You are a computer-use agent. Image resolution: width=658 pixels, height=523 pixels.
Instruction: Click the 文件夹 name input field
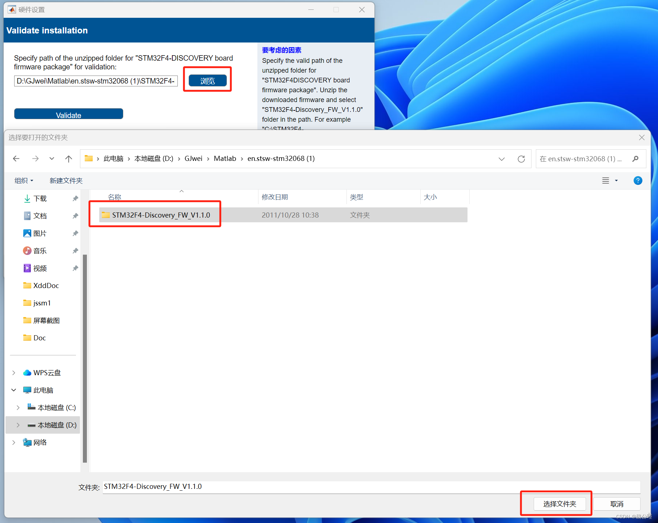point(372,487)
